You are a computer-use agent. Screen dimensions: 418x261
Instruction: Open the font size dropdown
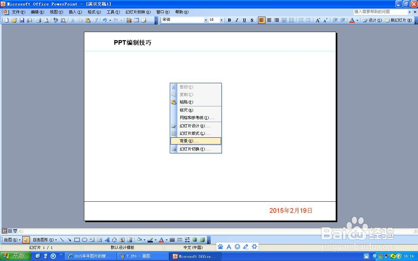tap(221, 20)
